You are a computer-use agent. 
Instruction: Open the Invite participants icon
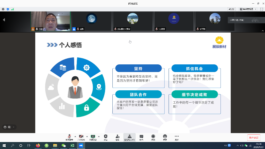click(x=117, y=137)
